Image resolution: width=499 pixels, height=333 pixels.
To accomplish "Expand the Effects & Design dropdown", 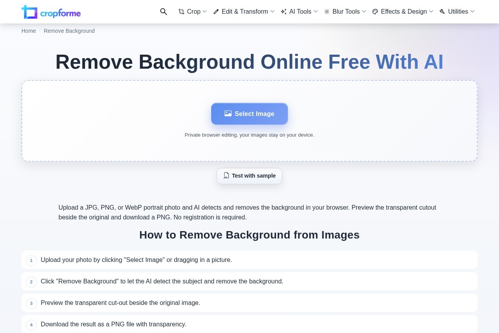I will 431,12.
